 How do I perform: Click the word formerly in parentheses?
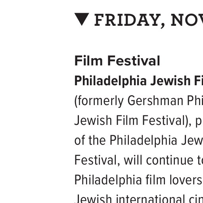pos(99,101)
